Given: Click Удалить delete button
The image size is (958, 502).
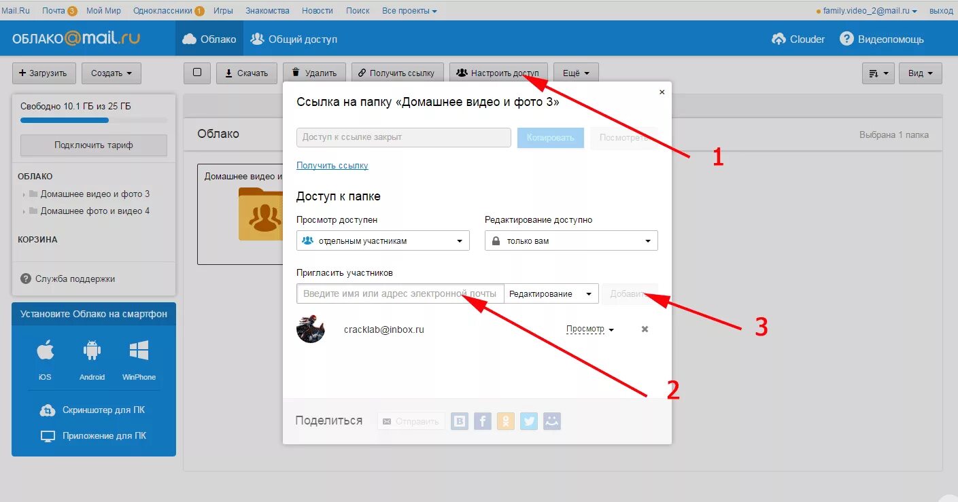Looking at the screenshot, I should click(x=314, y=73).
